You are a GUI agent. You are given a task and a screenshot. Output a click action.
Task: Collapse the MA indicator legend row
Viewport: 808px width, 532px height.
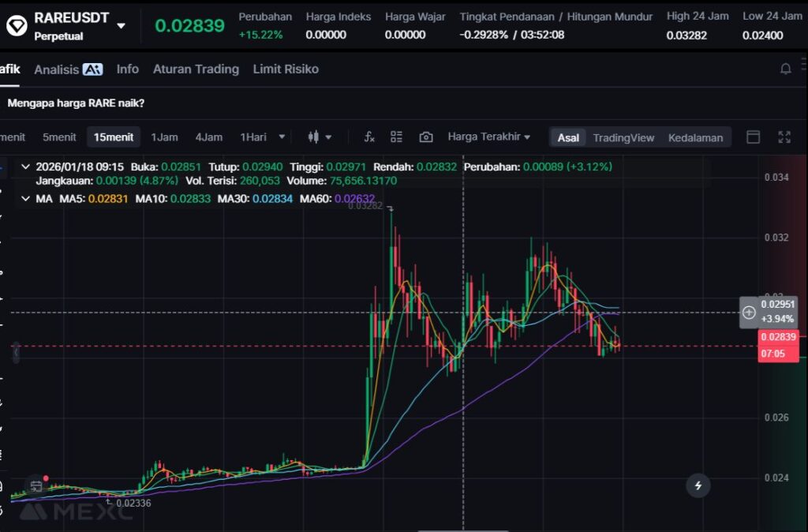pos(25,199)
